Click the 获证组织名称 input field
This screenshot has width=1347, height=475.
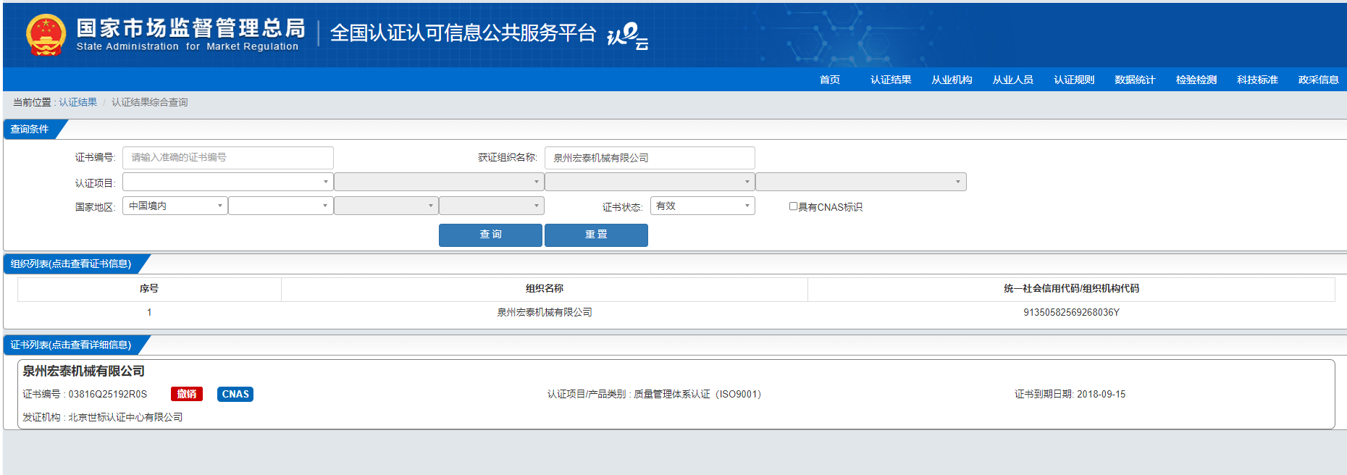pos(650,157)
